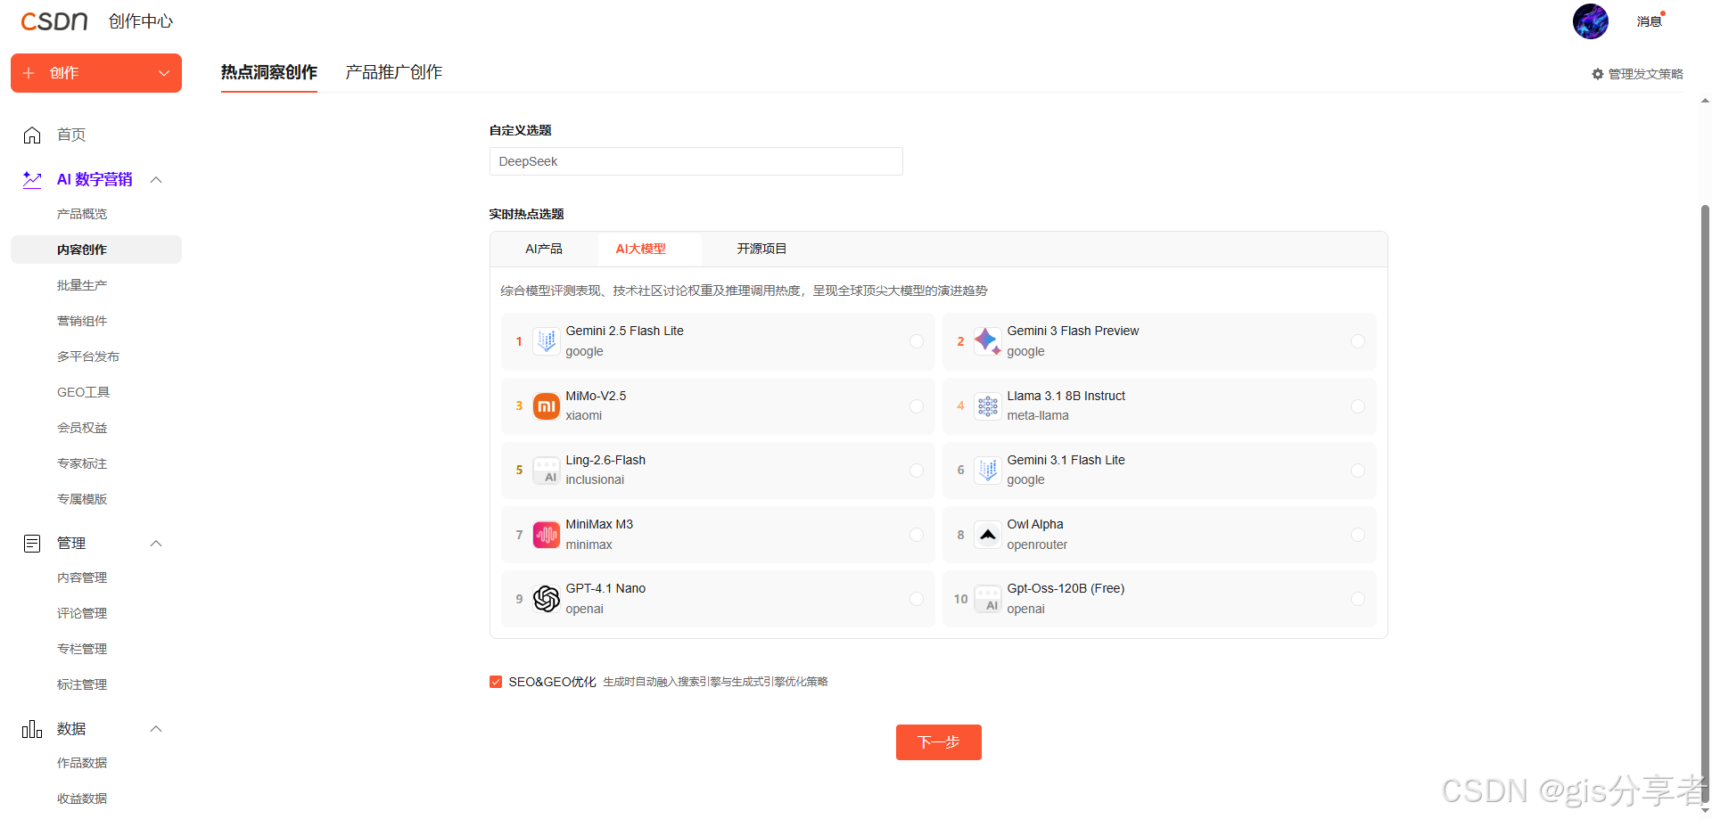Select Gemini 3 Flash Preview radio button
Viewport: 1712px width, 819px height.
(1358, 341)
